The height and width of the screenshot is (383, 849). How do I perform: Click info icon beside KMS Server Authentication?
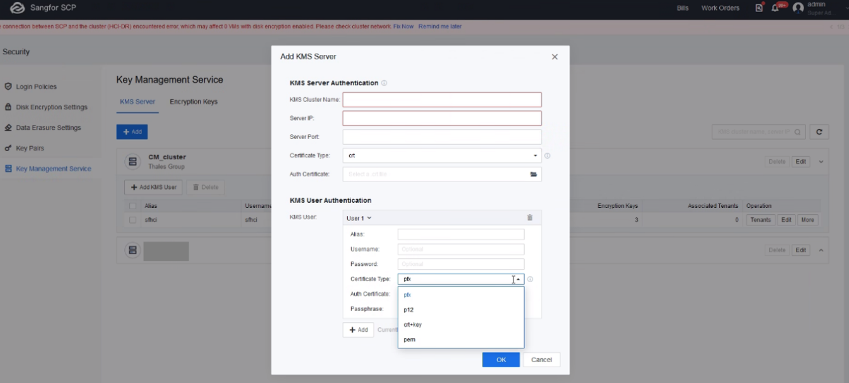[x=384, y=83]
